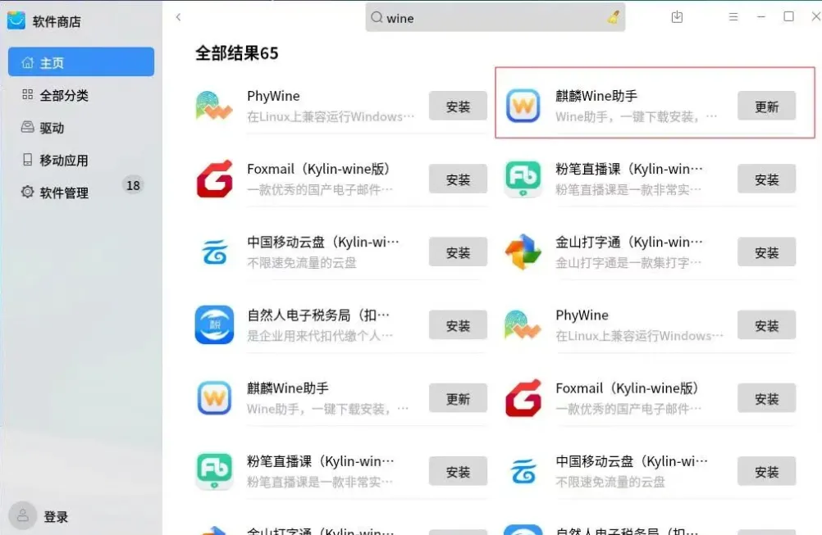Open the second 麒麟Wine助手 title text

pyautogui.click(x=288, y=388)
